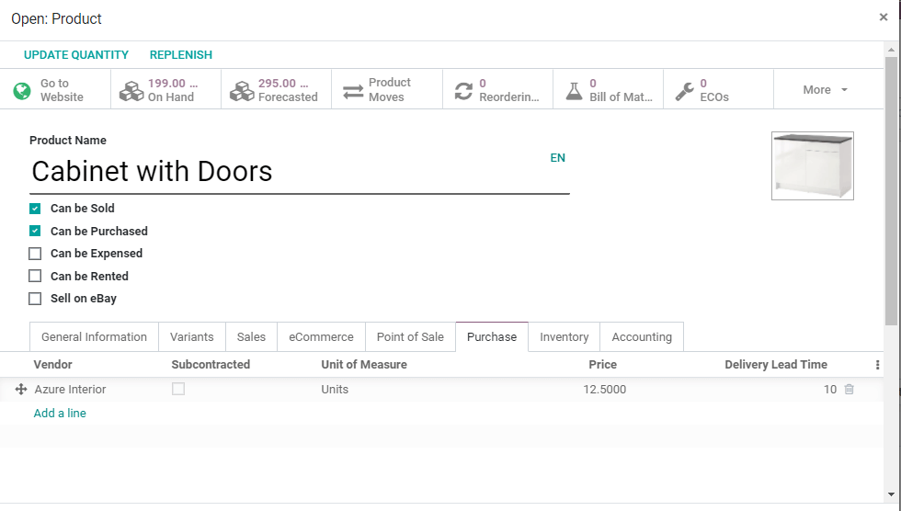The width and height of the screenshot is (901, 511).
Task: Go to Inventory tab
Action: (565, 337)
